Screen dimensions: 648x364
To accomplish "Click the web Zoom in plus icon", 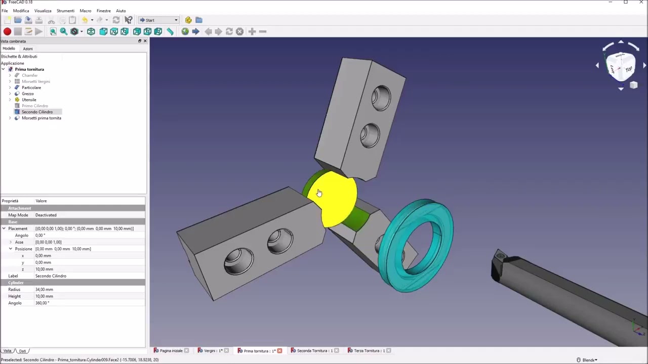I will pos(252,31).
